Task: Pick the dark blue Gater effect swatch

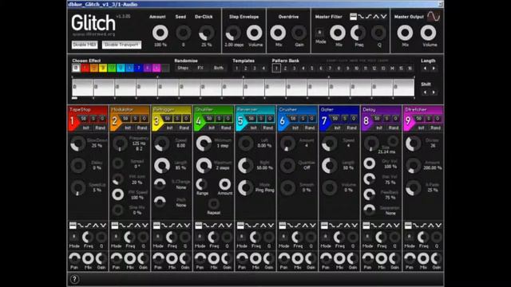Action: point(138,68)
